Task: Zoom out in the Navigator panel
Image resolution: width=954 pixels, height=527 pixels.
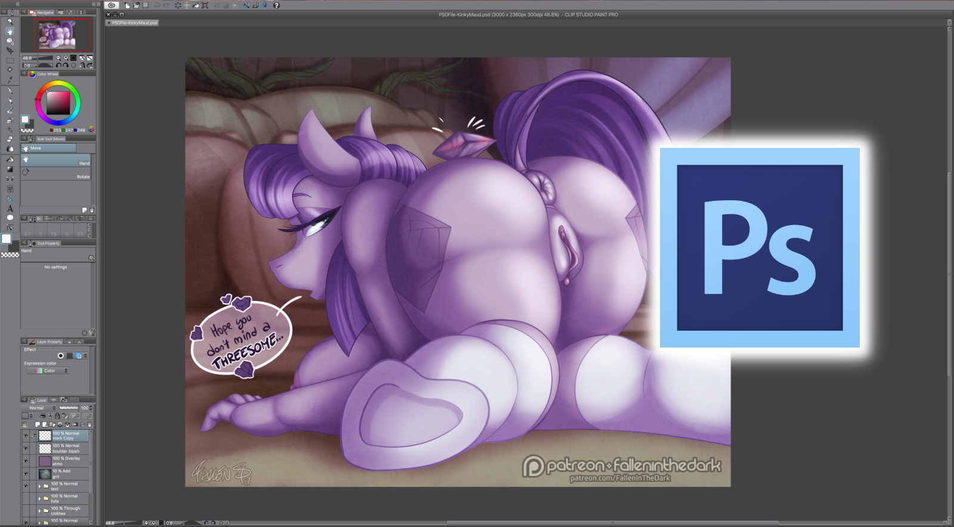Action: (x=58, y=58)
